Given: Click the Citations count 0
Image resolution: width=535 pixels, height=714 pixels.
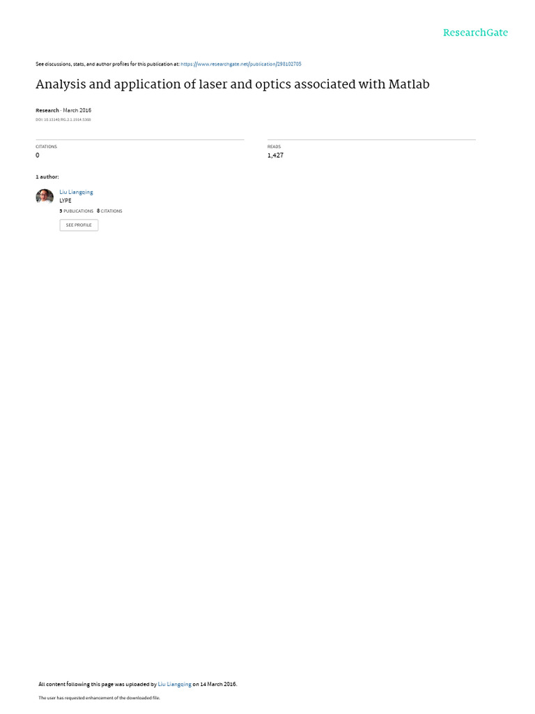Looking at the screenshot, I should click(38, 155).
